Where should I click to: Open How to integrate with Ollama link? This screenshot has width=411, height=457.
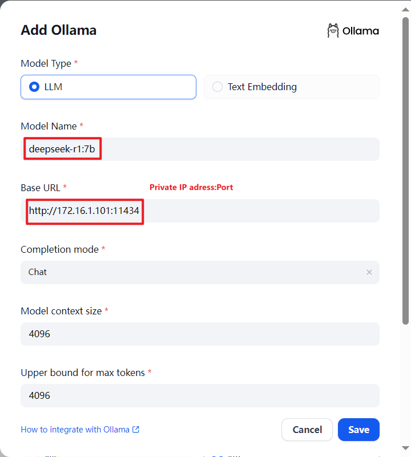click(75, 430)
